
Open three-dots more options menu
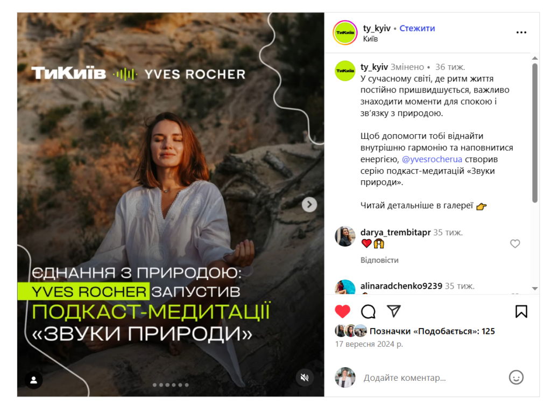pyautogui.click(x=521, y=32)
